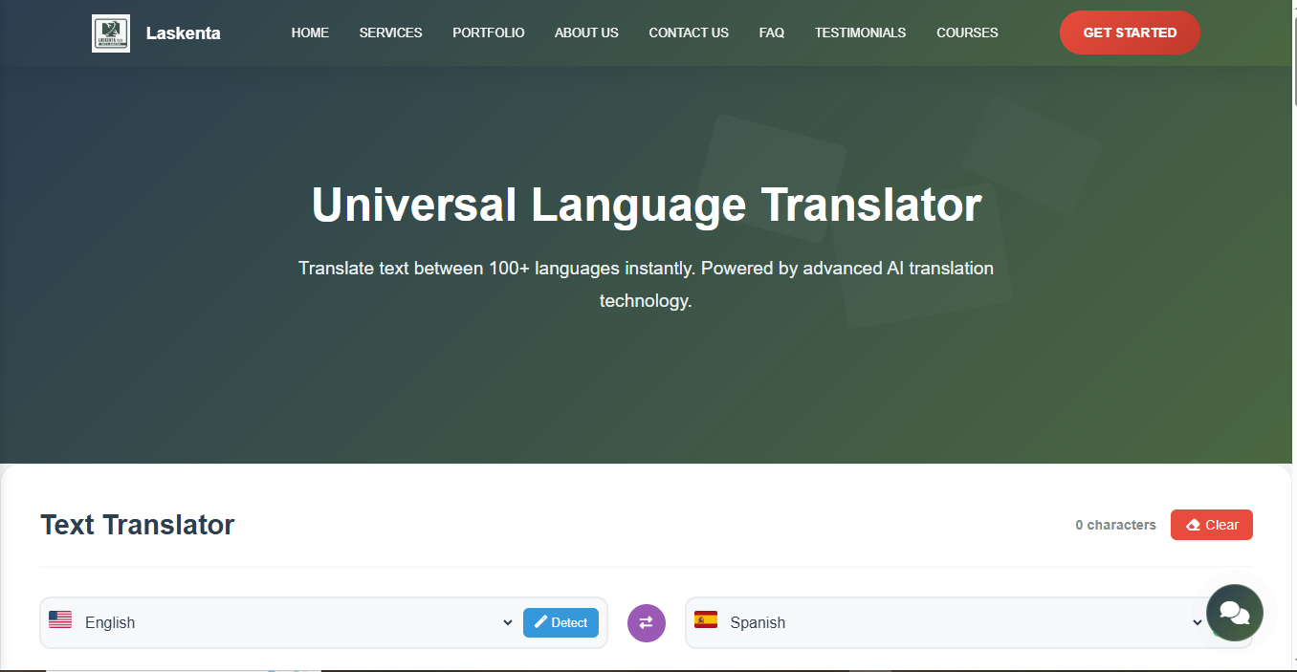Clear the translator text with the Clear button

click(1211, 524)
